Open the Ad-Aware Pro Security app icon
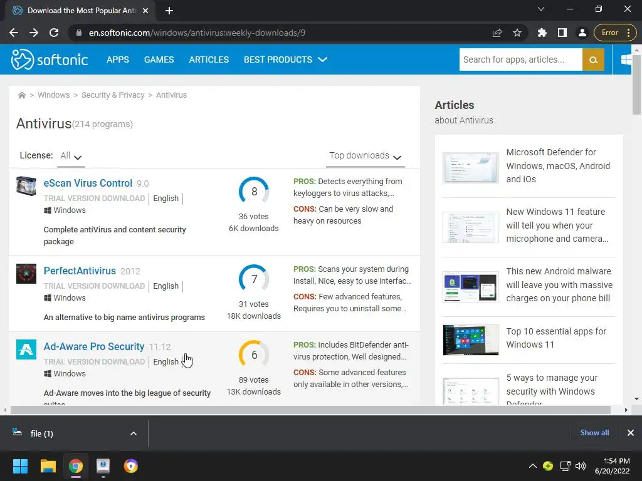Viewport: 642px width, 481px height. coord(26,349)
